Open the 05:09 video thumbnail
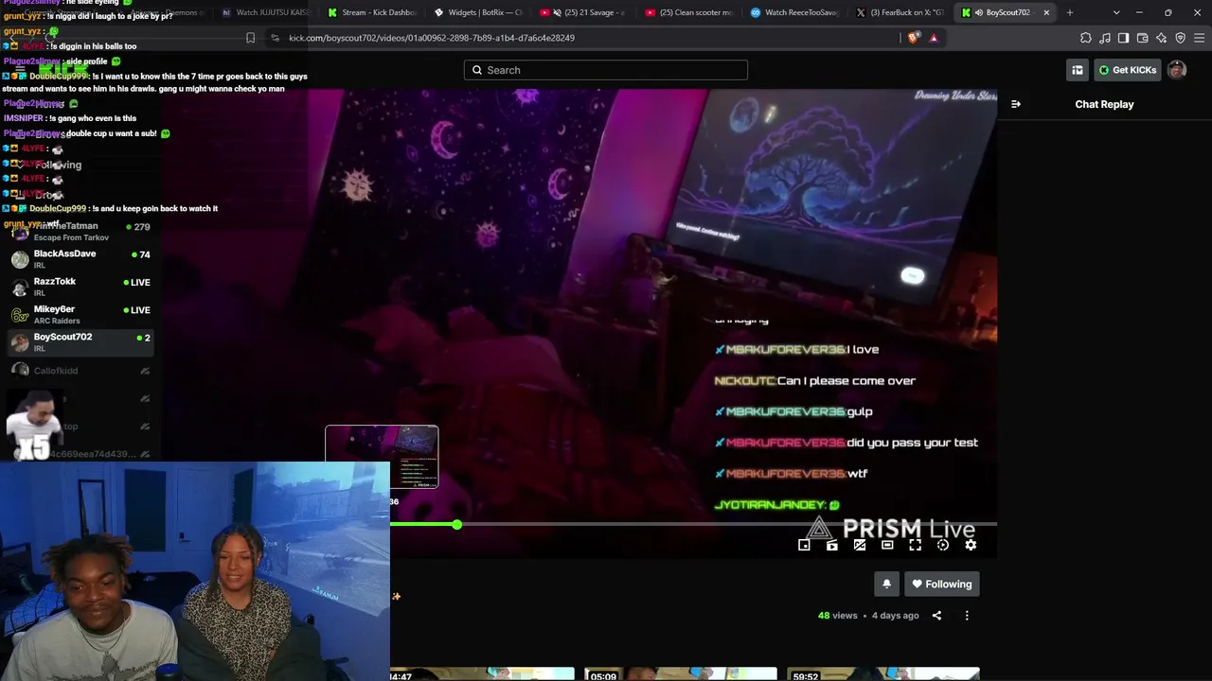 (x=680, y=674)
